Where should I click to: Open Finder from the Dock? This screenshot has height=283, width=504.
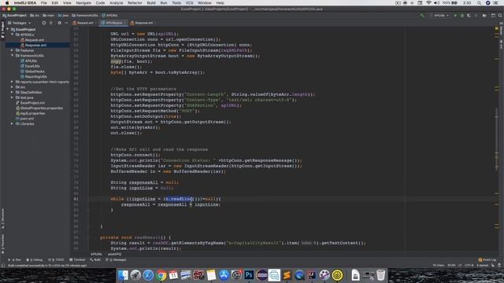coord(123,275)
